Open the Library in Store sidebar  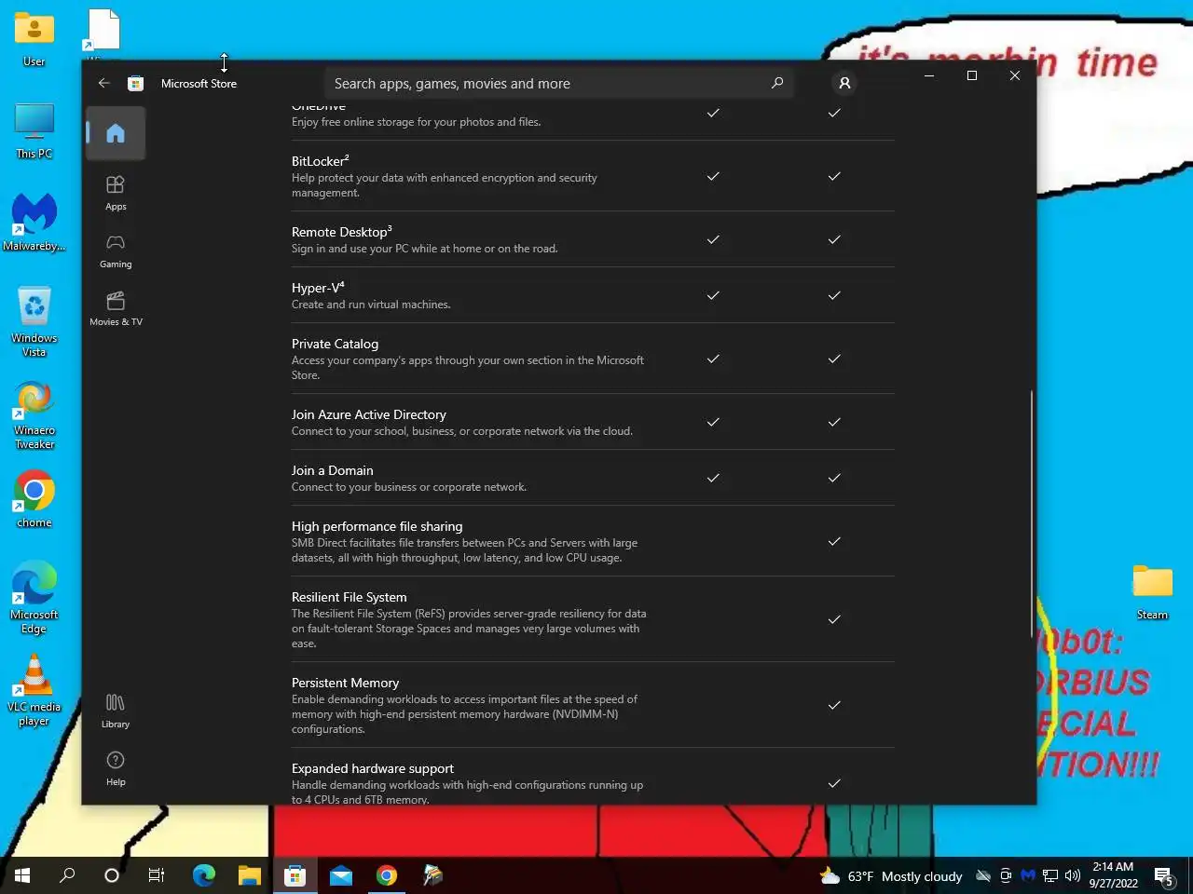point(116,711)
